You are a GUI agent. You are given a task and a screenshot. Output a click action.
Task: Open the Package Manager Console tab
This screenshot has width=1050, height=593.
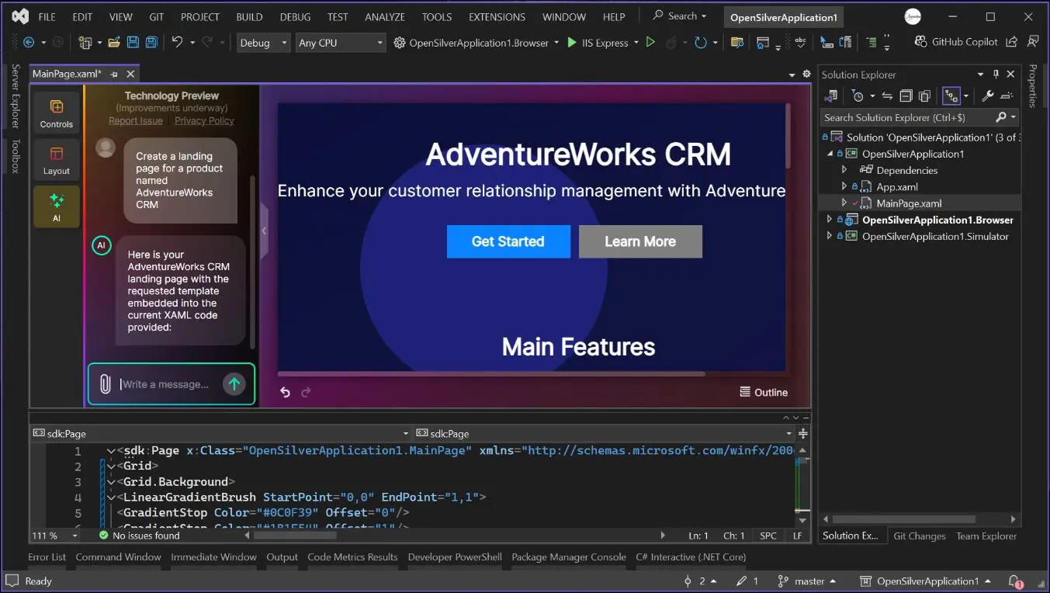click(569, 557)
